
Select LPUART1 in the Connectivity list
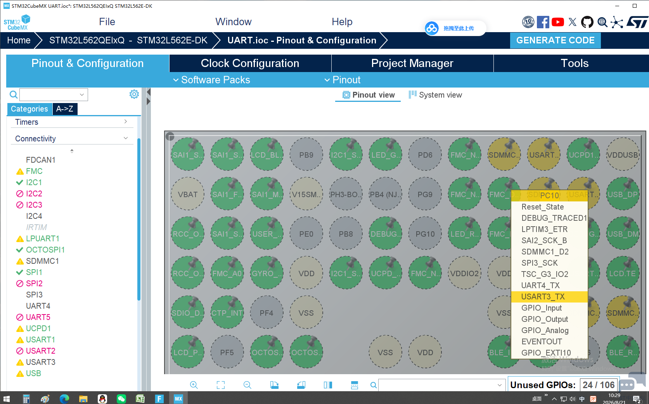(43, 239)
